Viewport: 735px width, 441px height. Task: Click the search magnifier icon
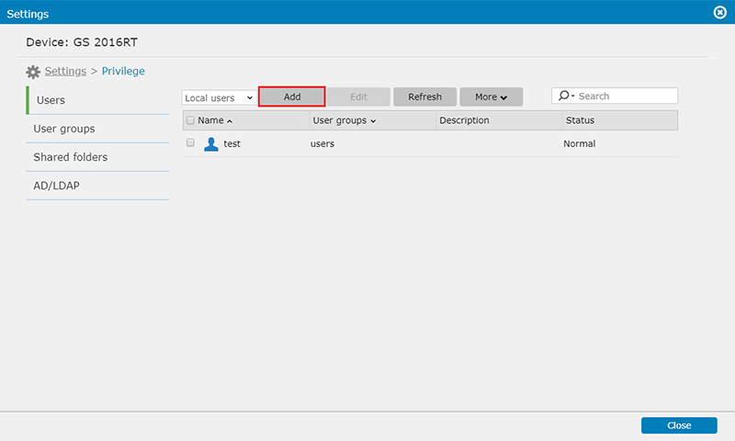(564, 96)
